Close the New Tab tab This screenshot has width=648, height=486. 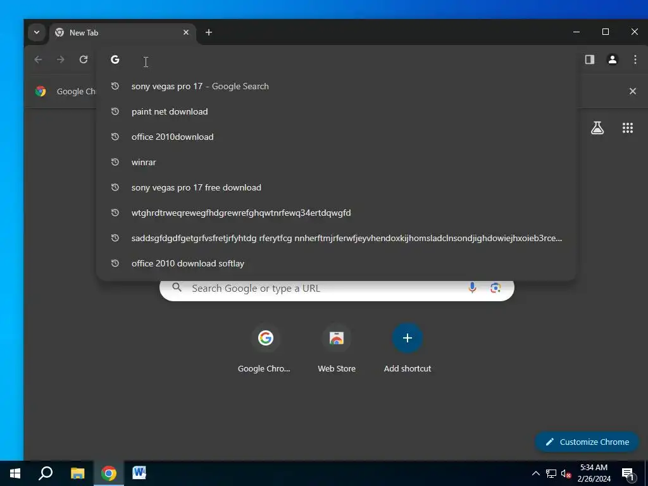pyautogui.click(x=186, y=32)
